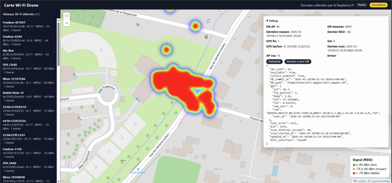
Task: Click the isolated heat spot above the large red area
Action: [x=166, y=49]
